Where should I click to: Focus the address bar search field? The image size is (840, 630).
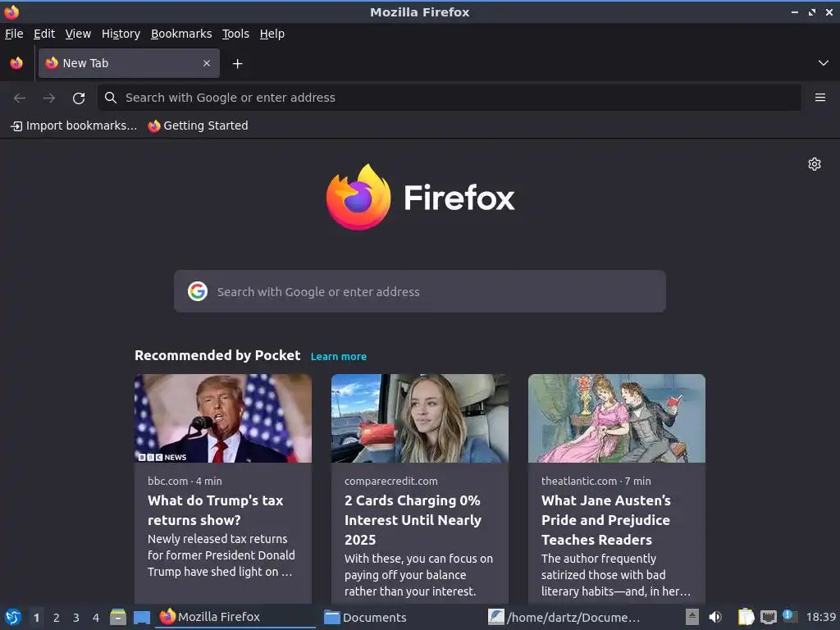pos(449,98)
